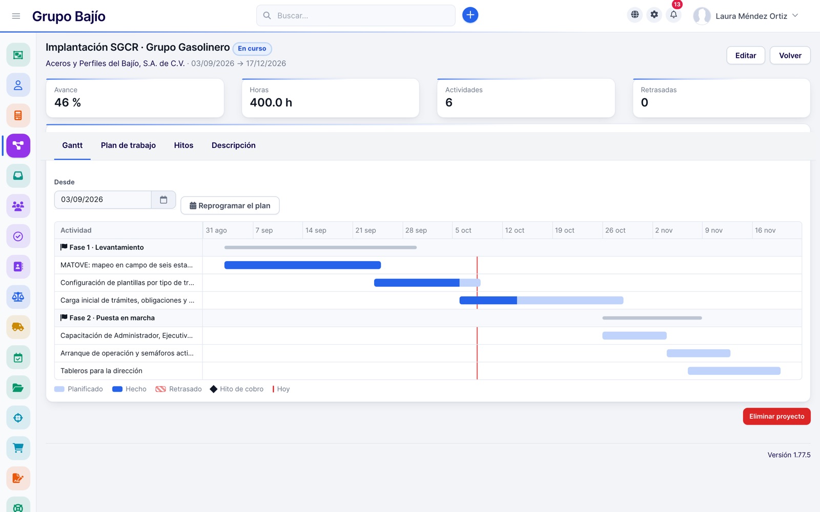Click the blue plus add button

[470, 15]
